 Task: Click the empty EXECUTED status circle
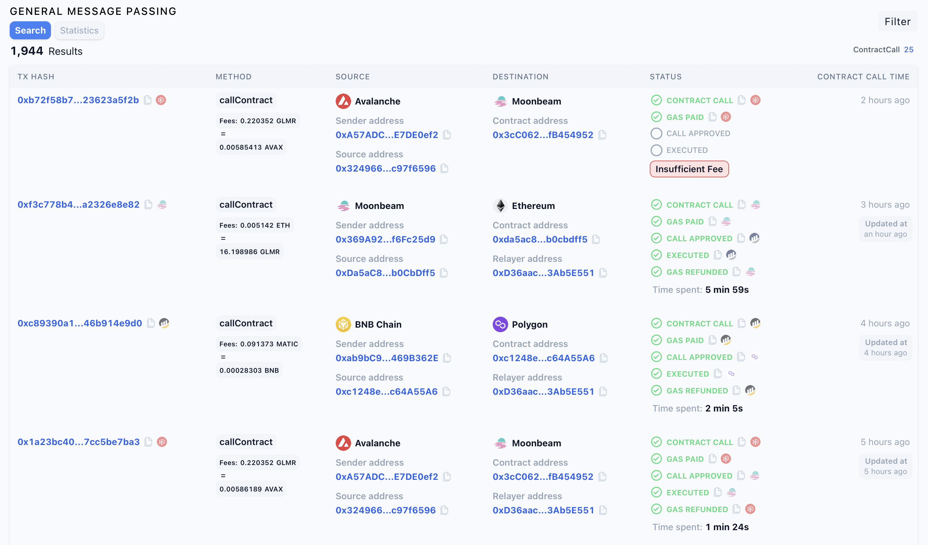coord(656,150)
